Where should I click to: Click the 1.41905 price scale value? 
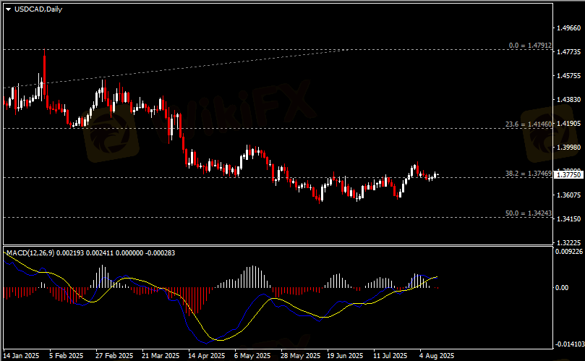[x=568, y=124]
